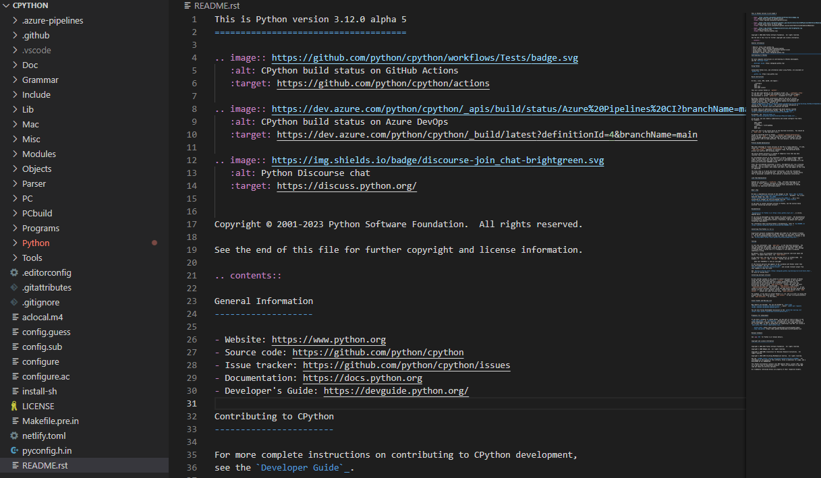Click the gear icon beside netlify.toml
The height and width of the screenshot is (478, 821).
[14, 436]
